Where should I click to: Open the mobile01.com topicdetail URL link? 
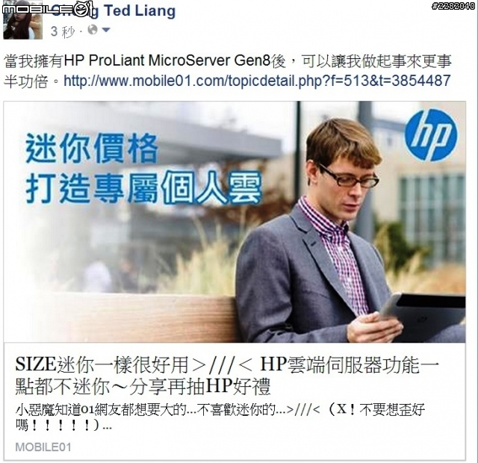pyautogui.click(x=257, y=81)
